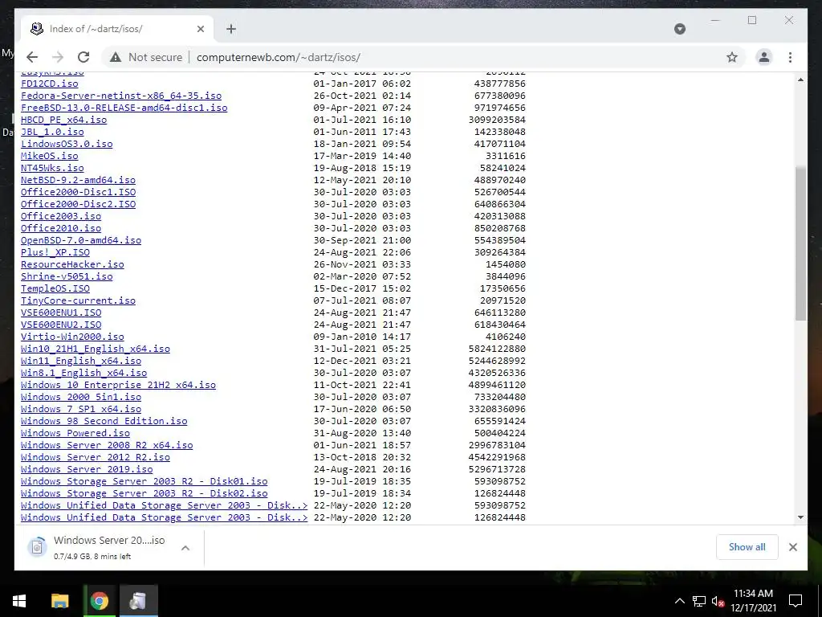
Task: Download Shrine-v5051.iso
Action: click(x=67, y=276)
